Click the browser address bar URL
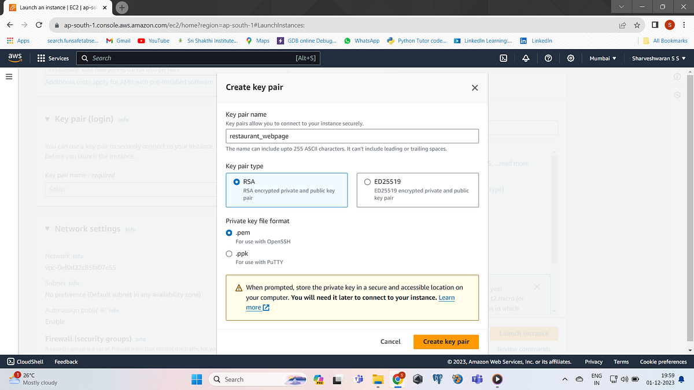694x390 pixels. (183, 25)
